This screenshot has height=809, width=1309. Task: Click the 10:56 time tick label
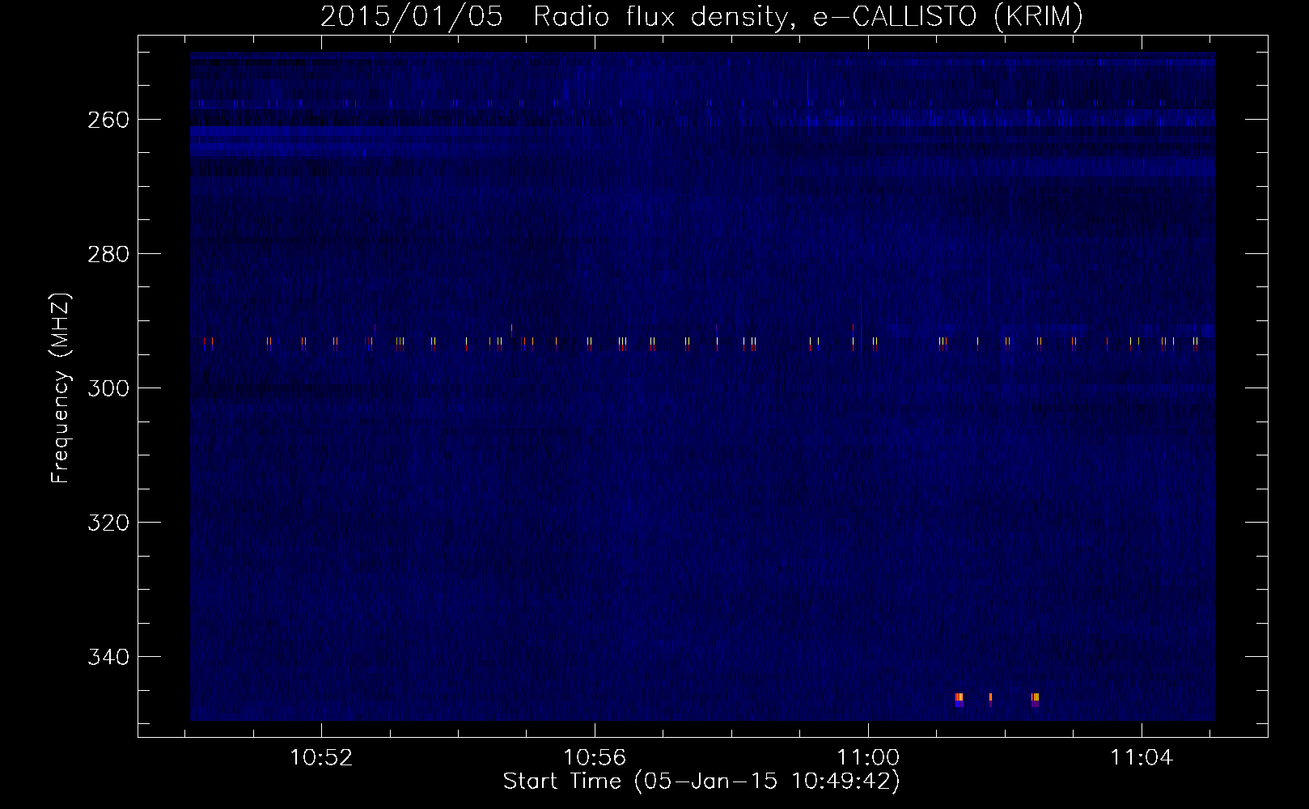(x=595, y=758)
